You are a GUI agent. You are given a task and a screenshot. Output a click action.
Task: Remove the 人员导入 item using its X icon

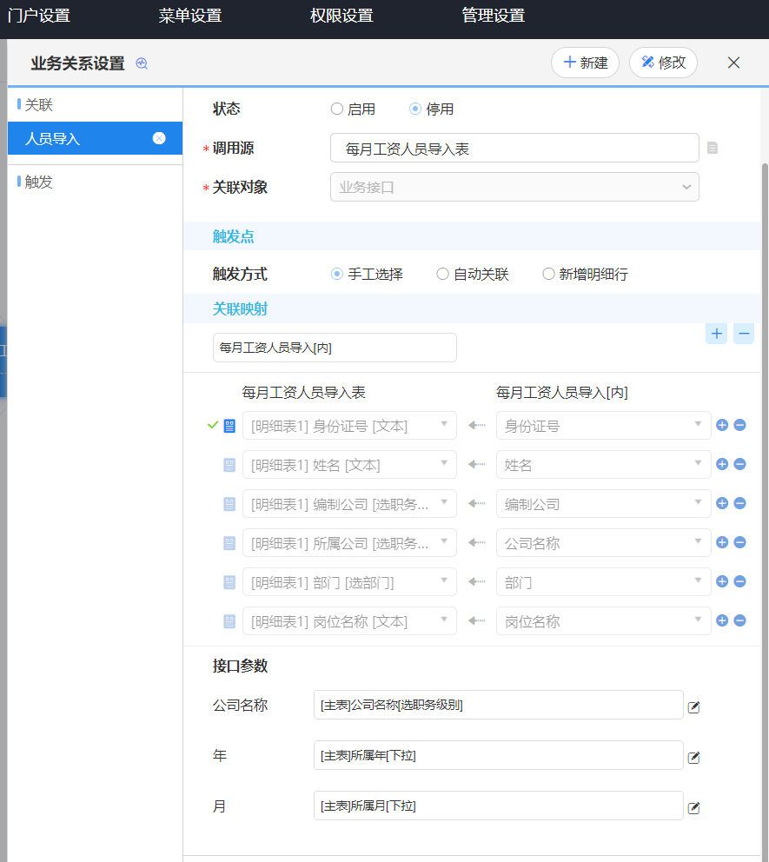(159, 138)
